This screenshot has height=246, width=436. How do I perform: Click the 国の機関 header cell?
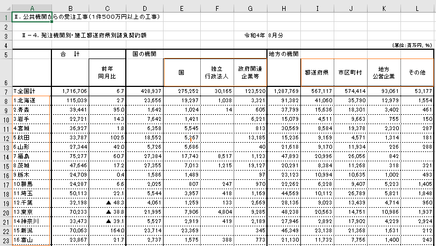144,54
